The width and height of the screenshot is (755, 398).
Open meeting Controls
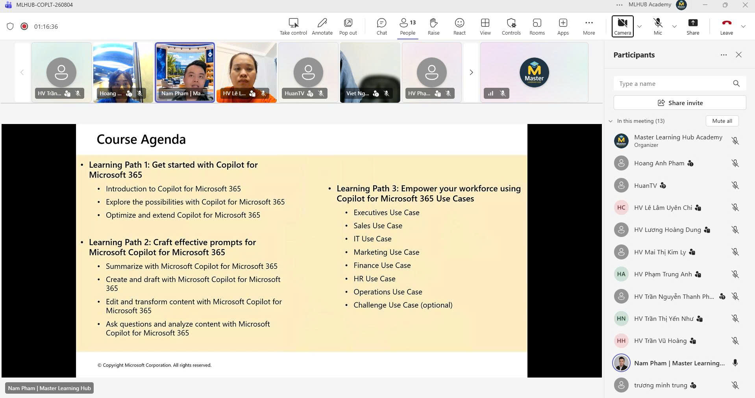511,26
